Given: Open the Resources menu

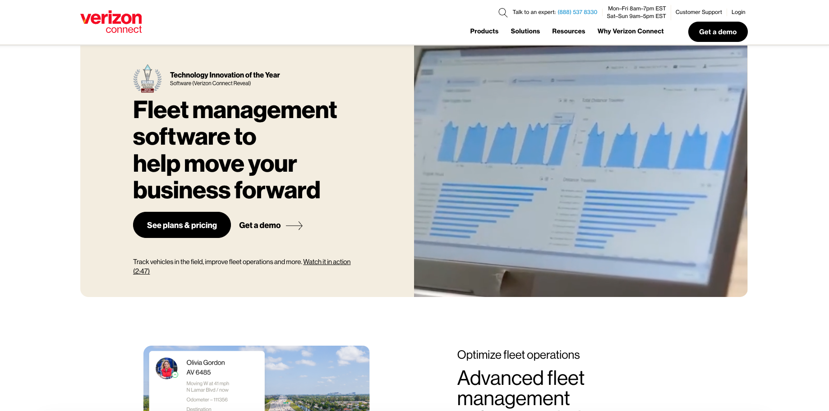Looking at the screenshot, I should click(568, 31).
